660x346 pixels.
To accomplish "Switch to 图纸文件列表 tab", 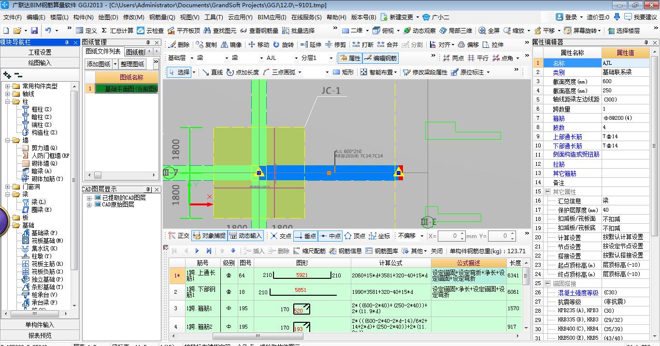I will click(x=103, y=51).
